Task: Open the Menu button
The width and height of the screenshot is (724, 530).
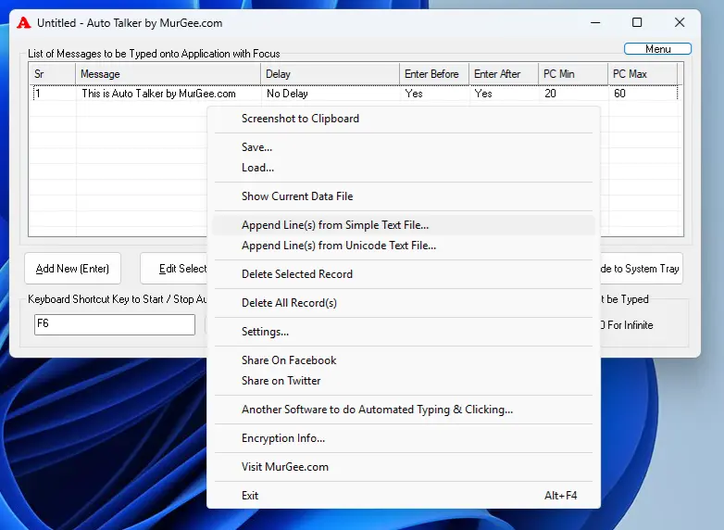Action: 657,49
